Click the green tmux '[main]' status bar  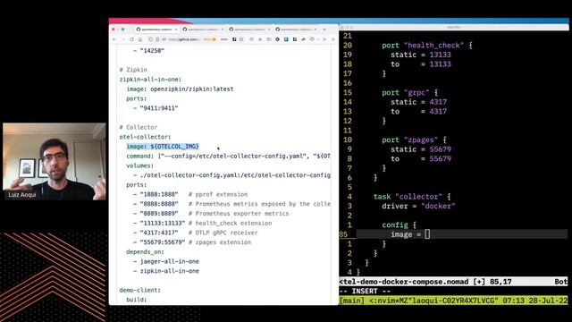click(453, 301)
